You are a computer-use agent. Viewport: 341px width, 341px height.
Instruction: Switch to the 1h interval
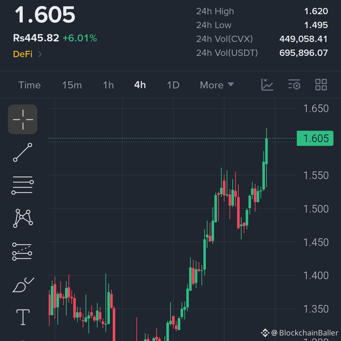pyautogui.click(x=108, y=85)
